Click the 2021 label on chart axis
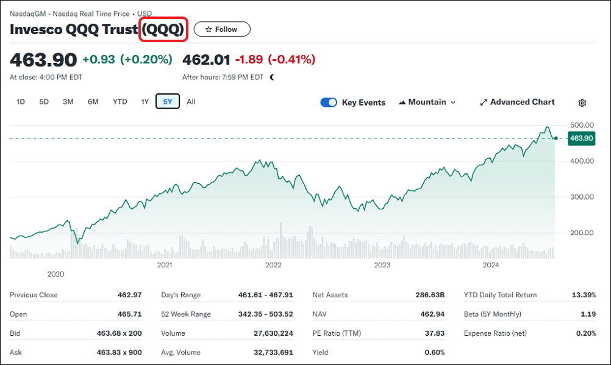 point(165,265)
